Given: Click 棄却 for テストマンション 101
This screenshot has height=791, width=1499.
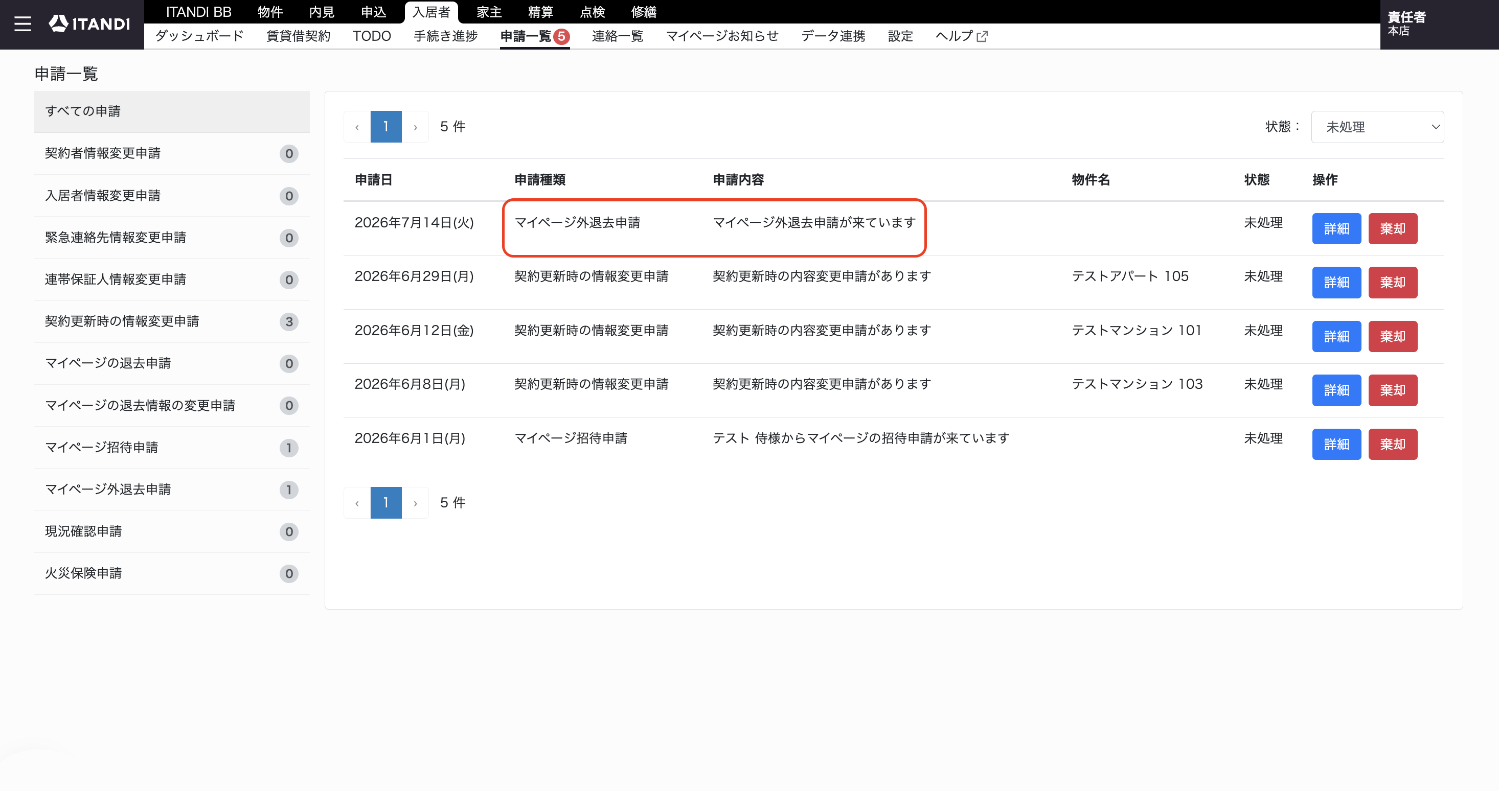Looking at the screenshot, I should click(1393, 336).
